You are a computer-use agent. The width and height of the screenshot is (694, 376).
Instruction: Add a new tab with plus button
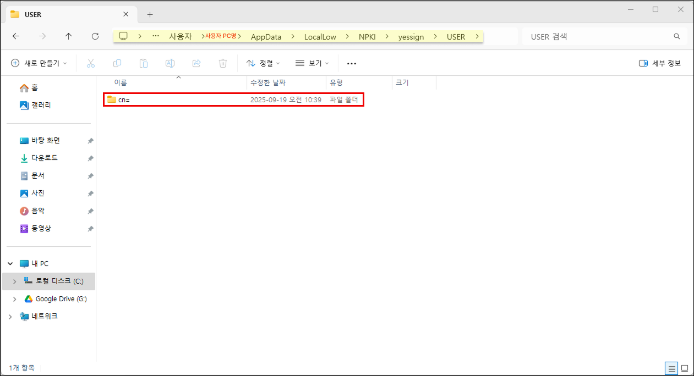(x=150, y=14)
